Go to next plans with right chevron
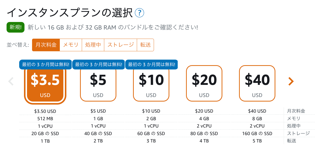The height and width of the screenshot is (147, 315). (291, 81)
